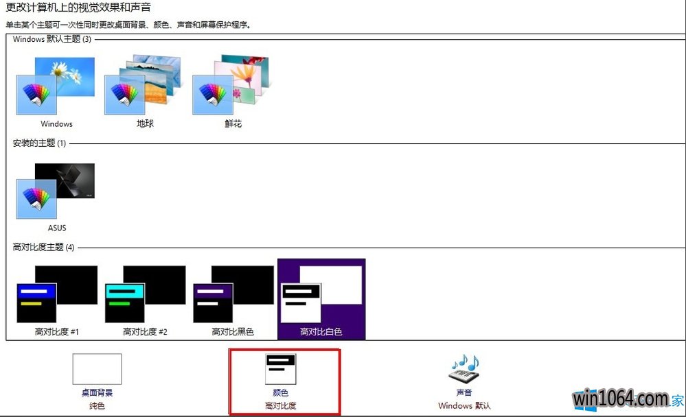Select the installed ASUS theme

click(56, 191)
